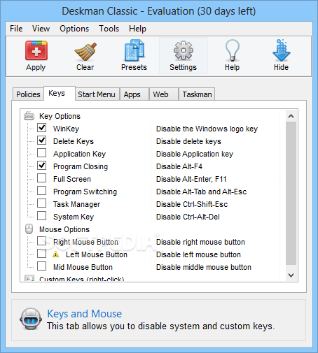Select the Key Options tree heading
318x353 pixels.
click(x=60, y=116)
